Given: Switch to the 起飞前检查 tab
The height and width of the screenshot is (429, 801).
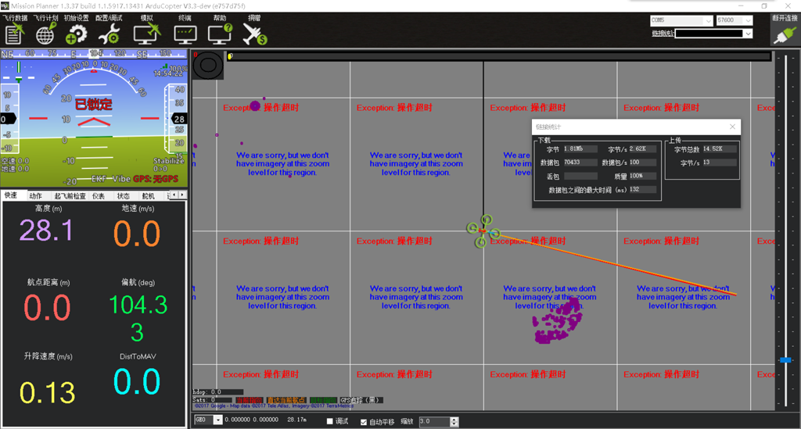Looking at the screenshot, I should [x=70, y=195].
